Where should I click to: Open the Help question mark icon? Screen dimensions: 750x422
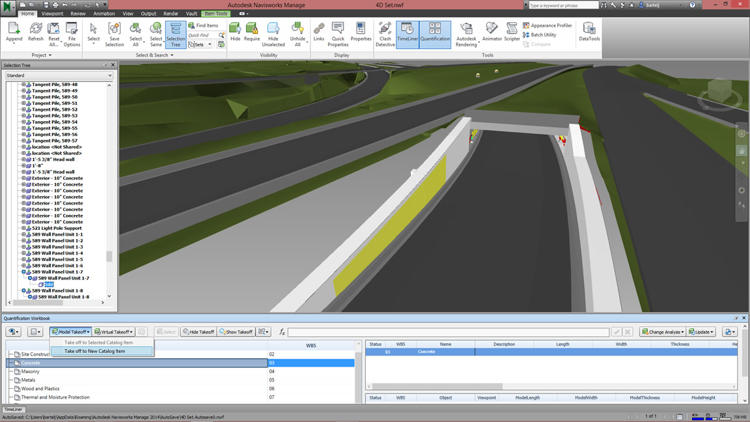[x=692, y=5]
